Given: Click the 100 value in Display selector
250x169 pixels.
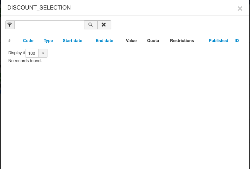Looking at the screenshot, I should [x=32, y=53].
